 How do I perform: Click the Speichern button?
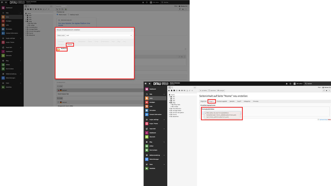(212, 90)
